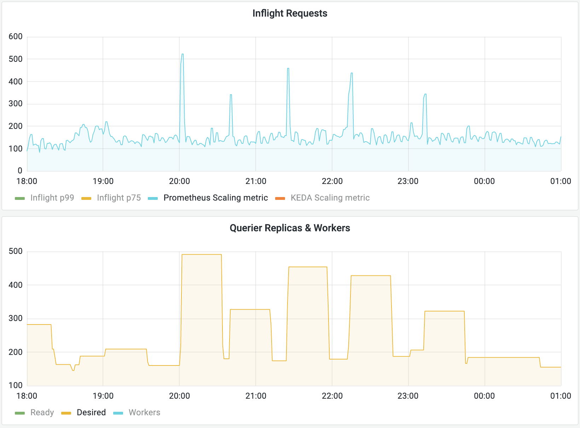The height and width of the screenshot is (428, 580).
Task: Click the orange KEDA Scaling metric color marker
Action: (x=280, y=198)
